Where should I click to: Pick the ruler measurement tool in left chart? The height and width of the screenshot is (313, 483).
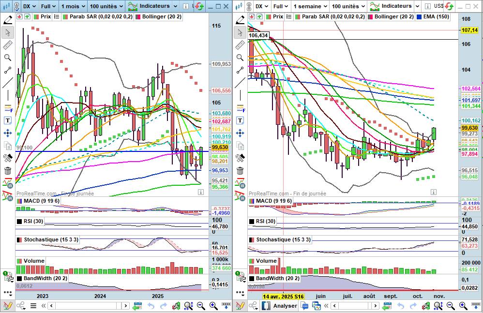click(8, 45)
